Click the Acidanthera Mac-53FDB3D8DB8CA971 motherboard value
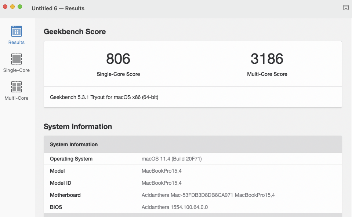Viewport: 352px width, 217px height. 208,195
